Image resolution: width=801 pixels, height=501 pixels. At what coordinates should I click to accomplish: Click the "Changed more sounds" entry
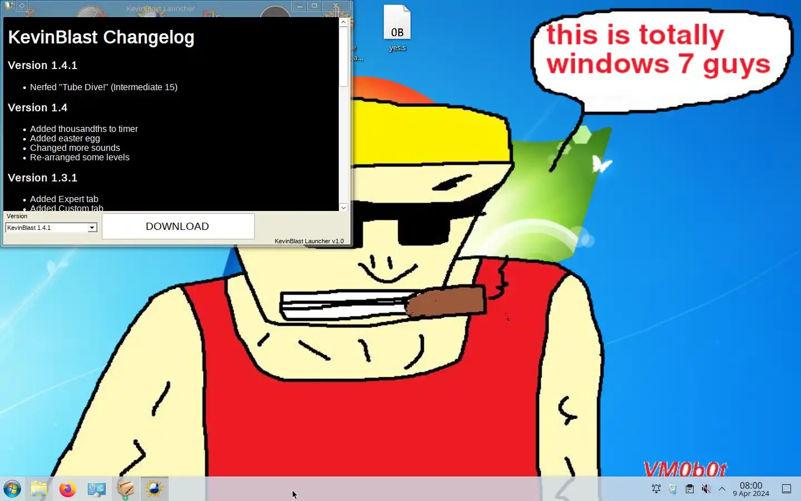75,148
